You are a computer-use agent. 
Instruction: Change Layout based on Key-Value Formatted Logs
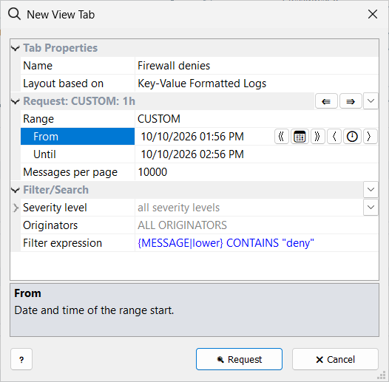coord(257,83)
